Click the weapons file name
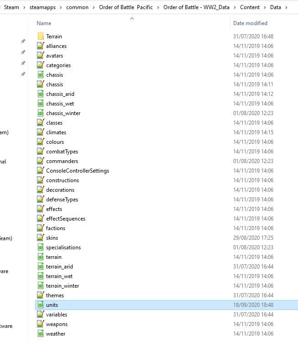Image resolution: width=298 pixels, height=342 pixels. (x=57, y=324)
